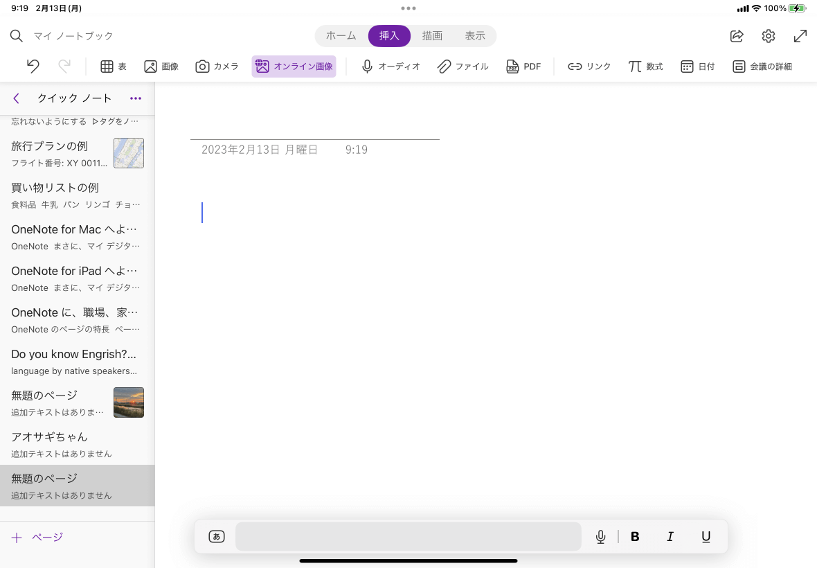This screenshot has height=568, width=817.
Task: Create a new page with ページ button
Action: pos(37,537)
